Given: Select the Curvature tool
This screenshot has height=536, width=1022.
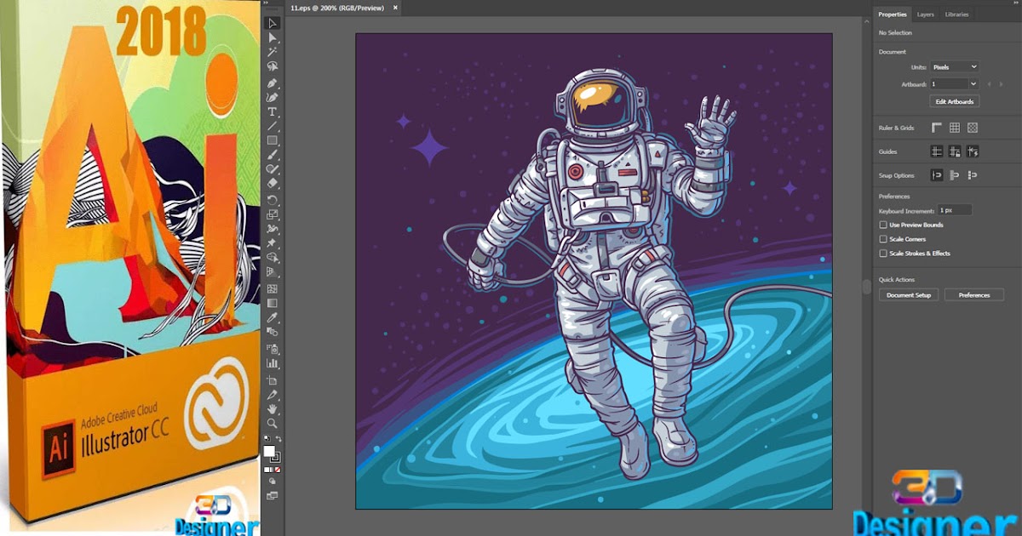Looking at the screenshot, I should [x=273, y=96].
